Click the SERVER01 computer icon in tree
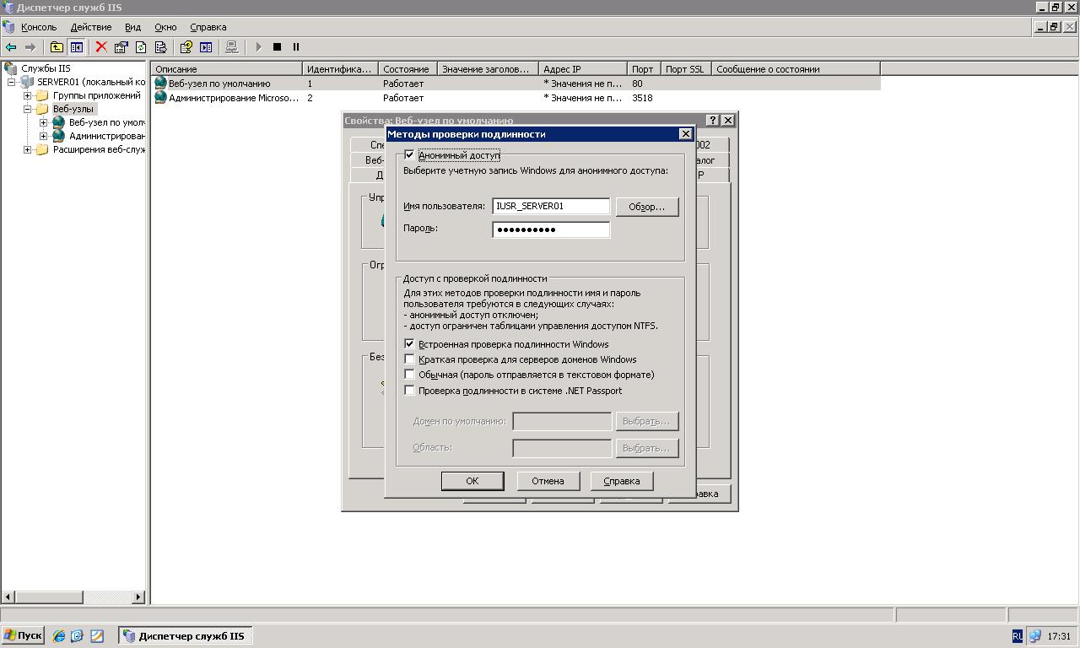This screenshot has width=1080, height=648. 27,82
